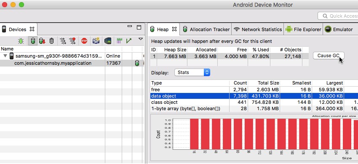Select heap row with ID 1
The height and width of the screenshot is (164, 358).
coord(230,56)
